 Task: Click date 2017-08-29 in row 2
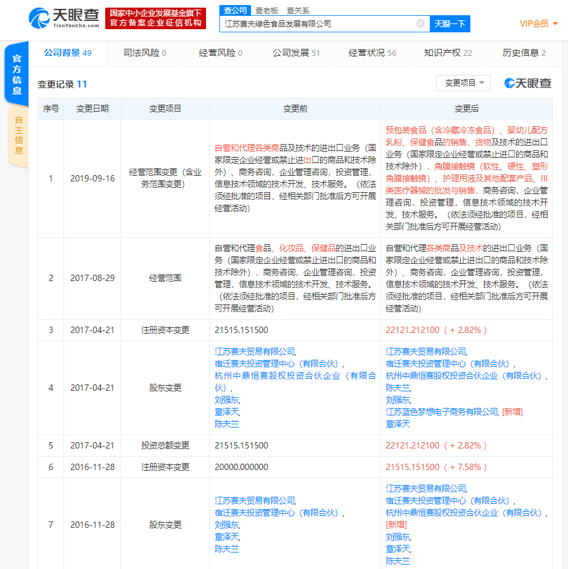coord(93,278)
